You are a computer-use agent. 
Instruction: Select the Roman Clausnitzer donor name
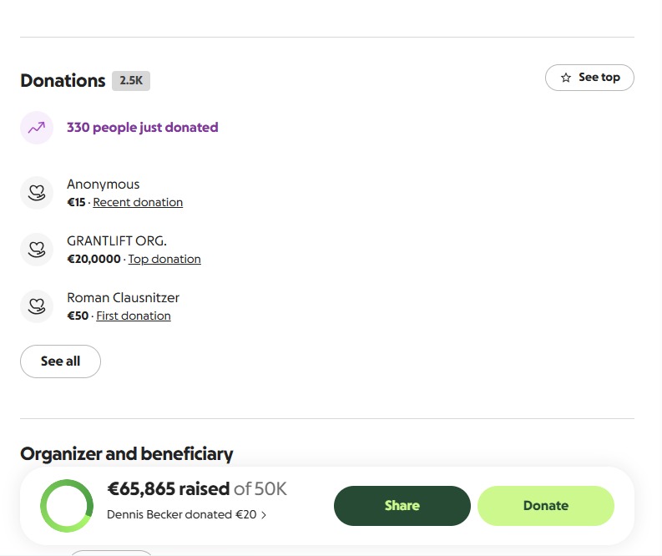click(123, 298)
